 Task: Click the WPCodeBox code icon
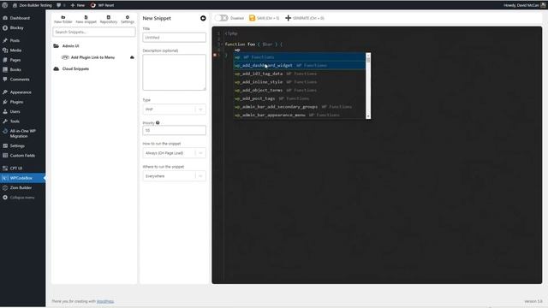click(x=5, y=178)
